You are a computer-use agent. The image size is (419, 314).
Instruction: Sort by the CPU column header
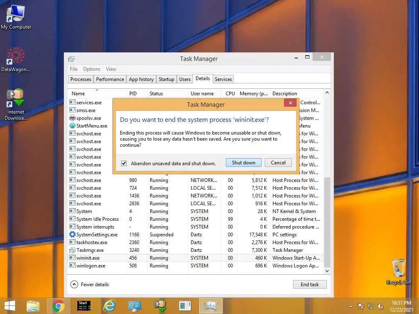(x=229, y=94)
